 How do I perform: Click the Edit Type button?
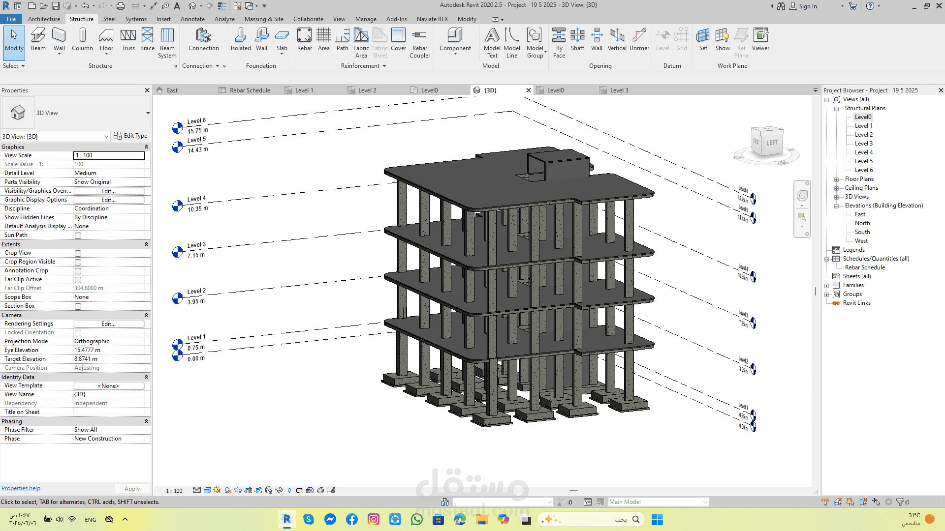click(130, 136)
